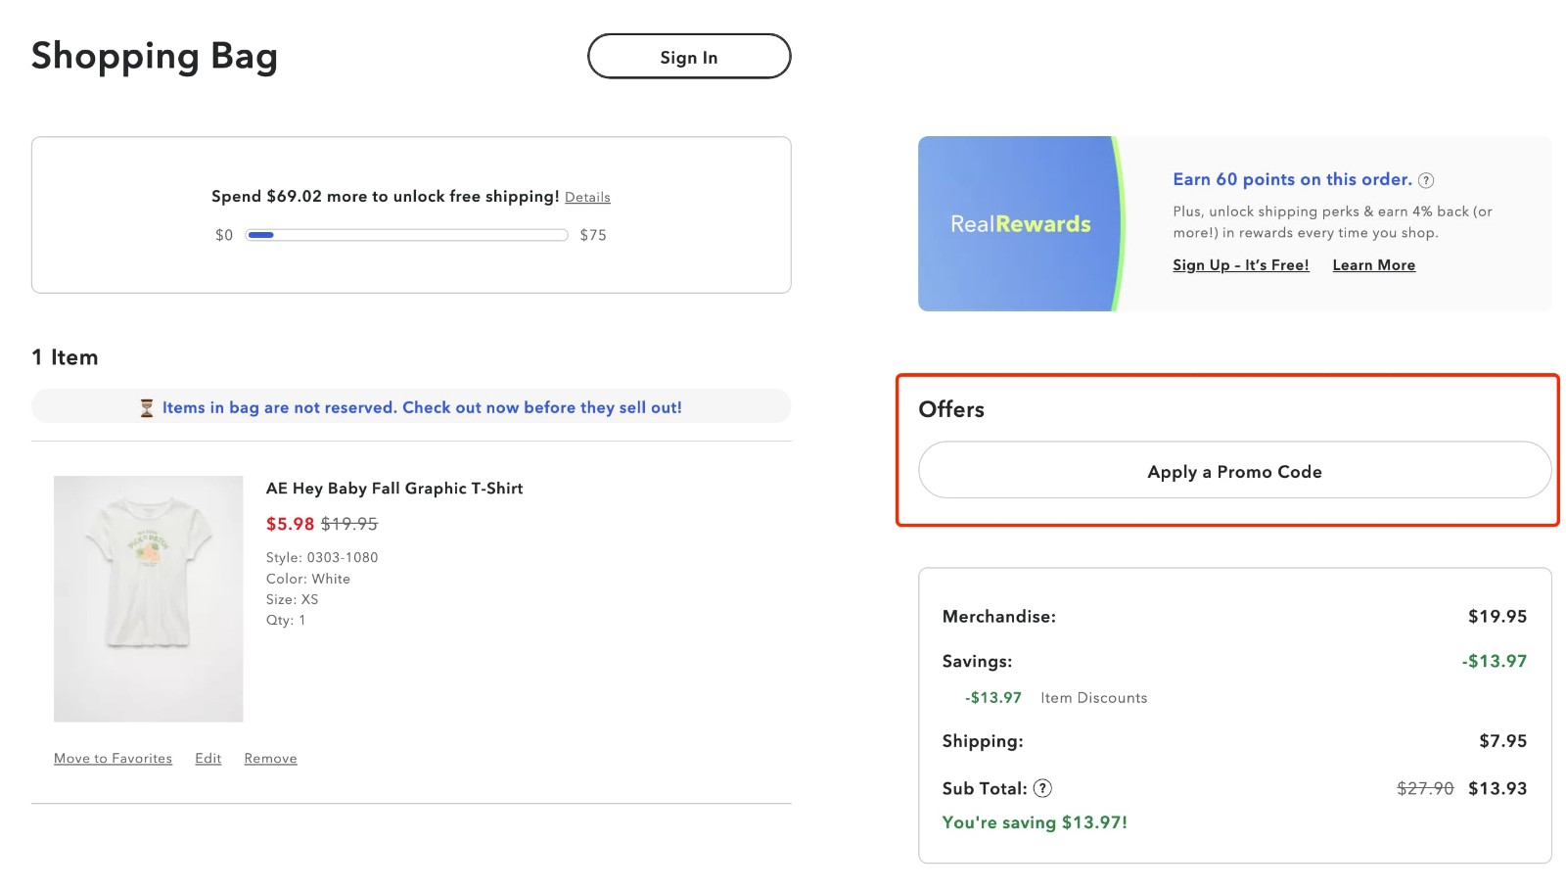The image size is (1566, 890).
Task: Click the You're saving $13.97 message
Action: pos(1035,822)
